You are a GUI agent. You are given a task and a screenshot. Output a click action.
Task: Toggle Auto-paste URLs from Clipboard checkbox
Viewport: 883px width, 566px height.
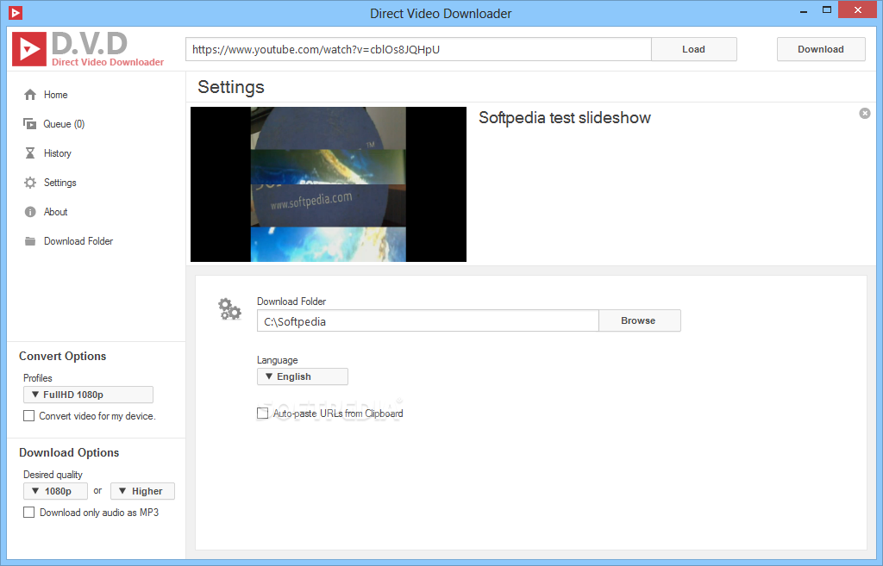point(262,413)
